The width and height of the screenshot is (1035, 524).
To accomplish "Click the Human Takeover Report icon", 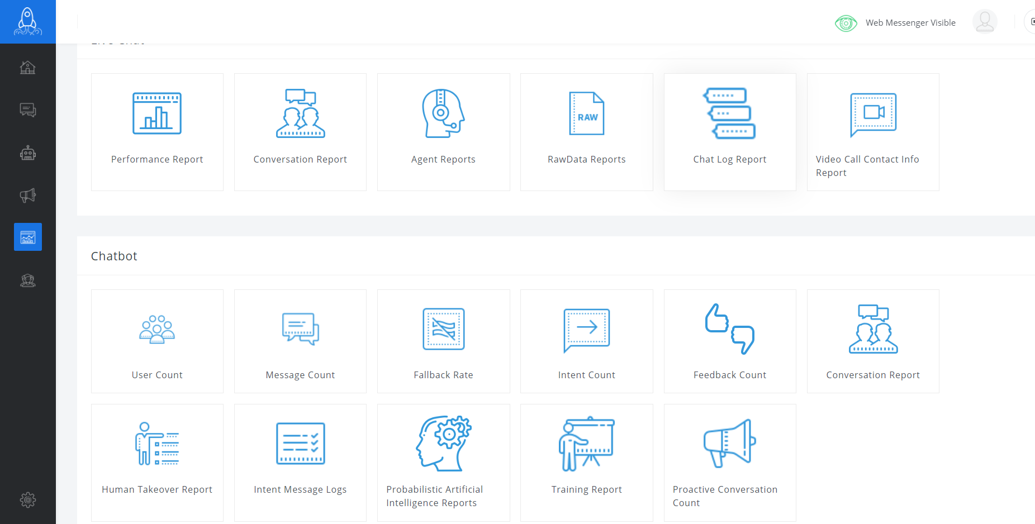I will [x=157, y=444].
